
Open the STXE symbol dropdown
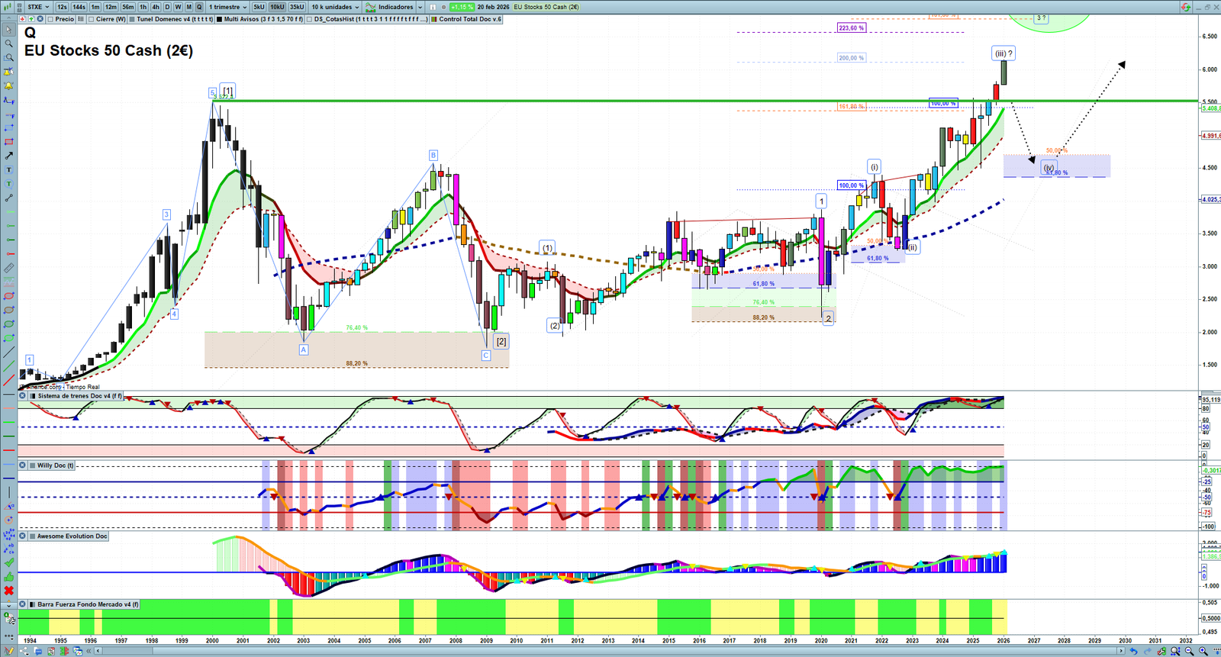38,7
